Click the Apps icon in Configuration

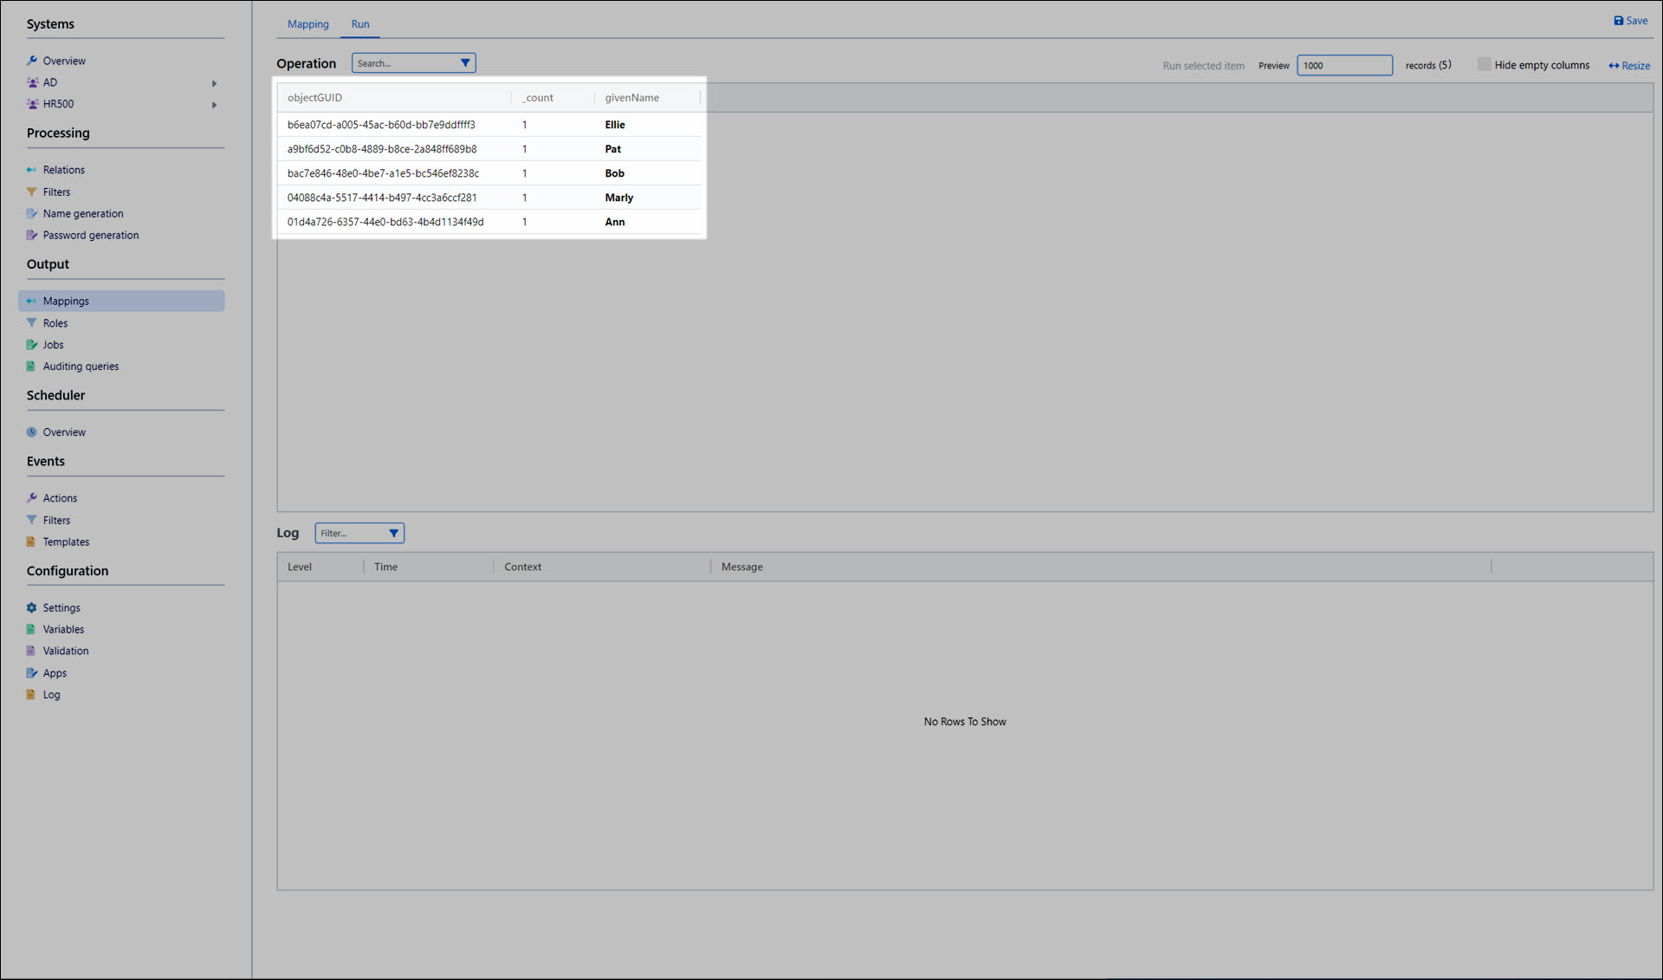[x=32, y=673]
